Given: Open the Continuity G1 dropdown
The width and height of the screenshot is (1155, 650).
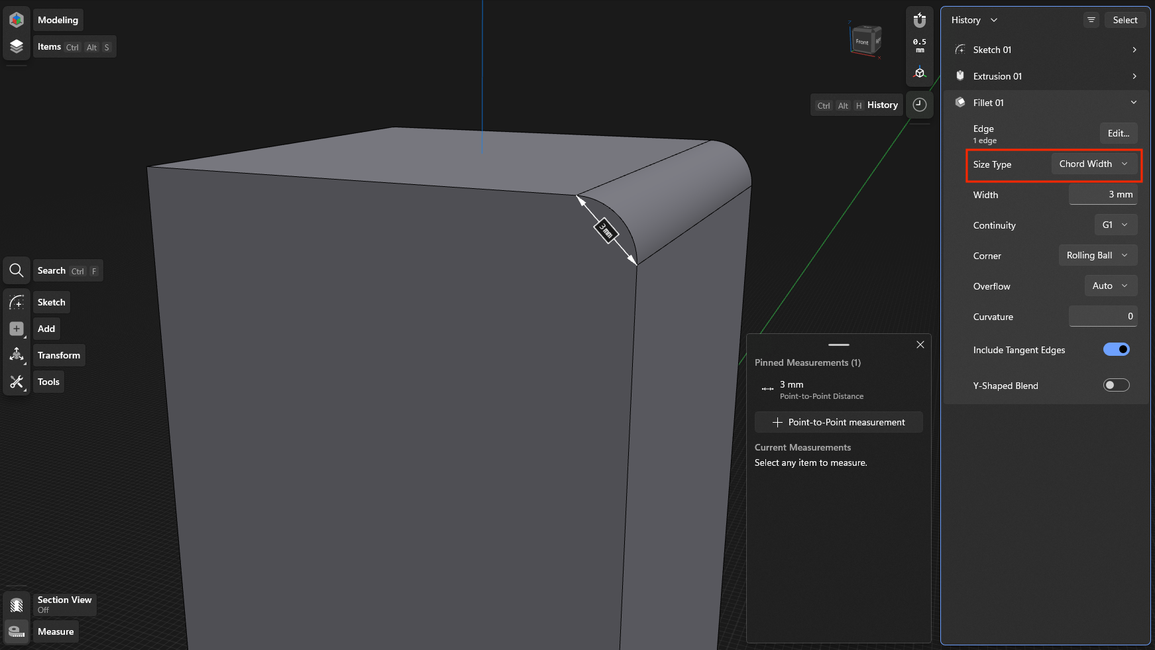Looking at the screenshot, I should (x=1116, y=225).
